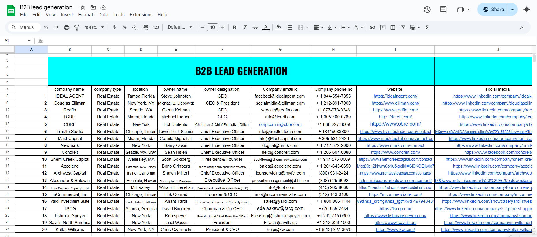Click the Undo icon
This screenshot has height=237, width=537.
point(46,27)
